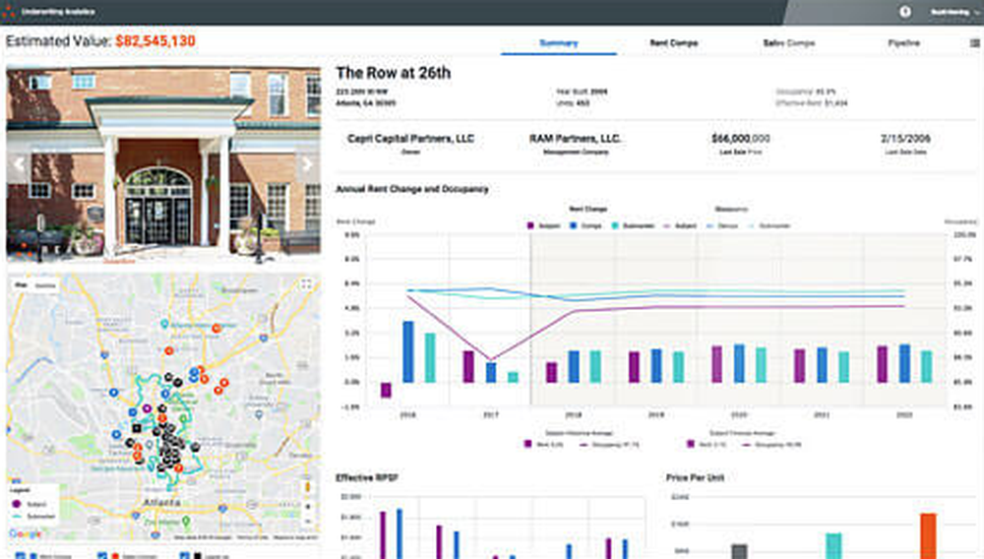The image size is (984, 559).
Task: Toggle fullscreen view of the map
Action: pyautogui.click(x=306, y=284)
